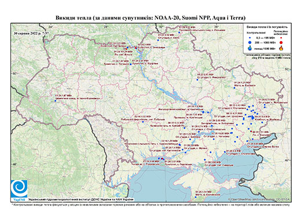Select the blue marker near Mykolaivka label

click(197, 80)
